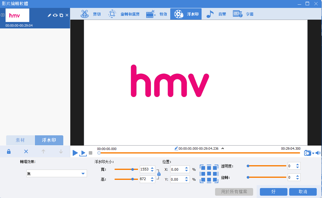This screenshot has height=198, width=322.
Task: Set the watermark to the top-center position preset
Action: click(x=209, y=168)
